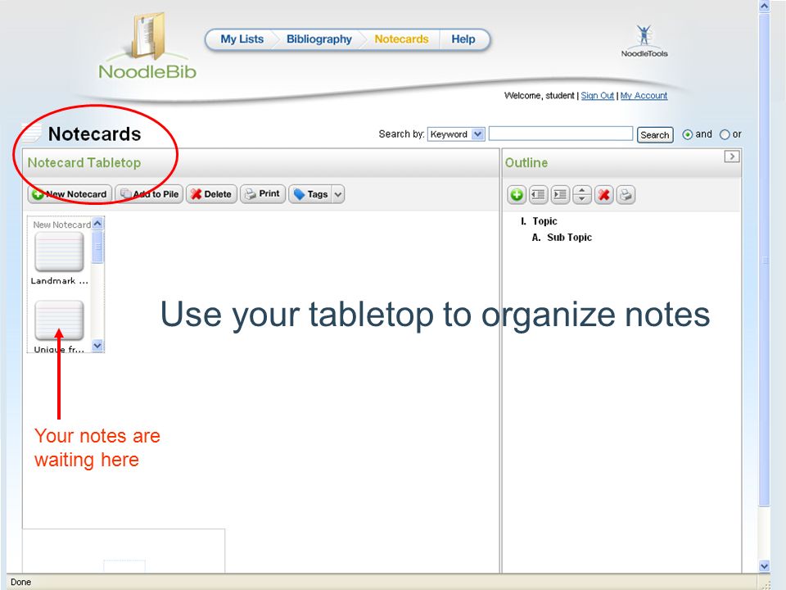Click the page scrollbar up arrow
This screenshot has width=786, height=590.
click(764, 6)
